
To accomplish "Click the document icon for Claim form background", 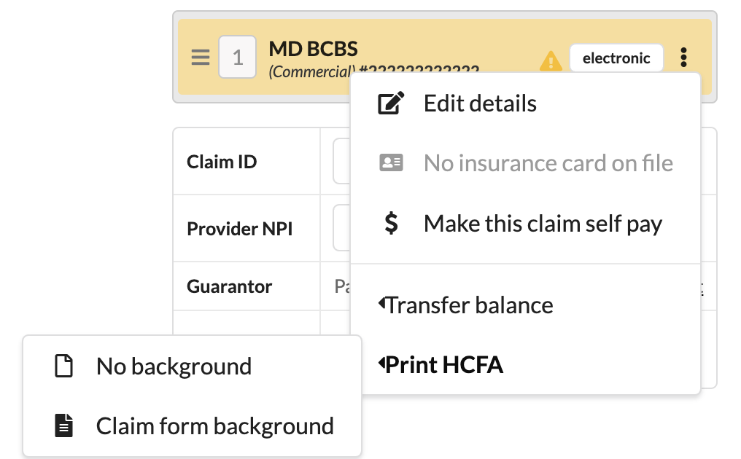I will click(64, 425).
